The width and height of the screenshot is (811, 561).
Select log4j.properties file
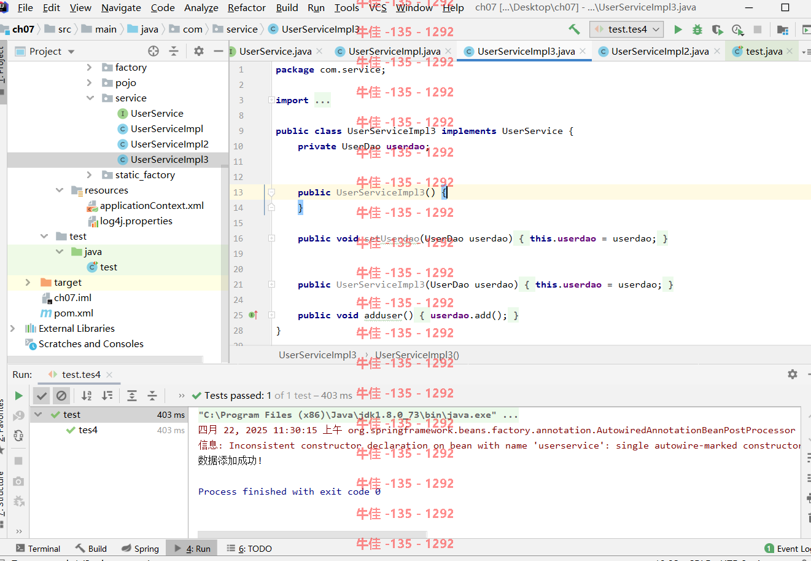136,221
